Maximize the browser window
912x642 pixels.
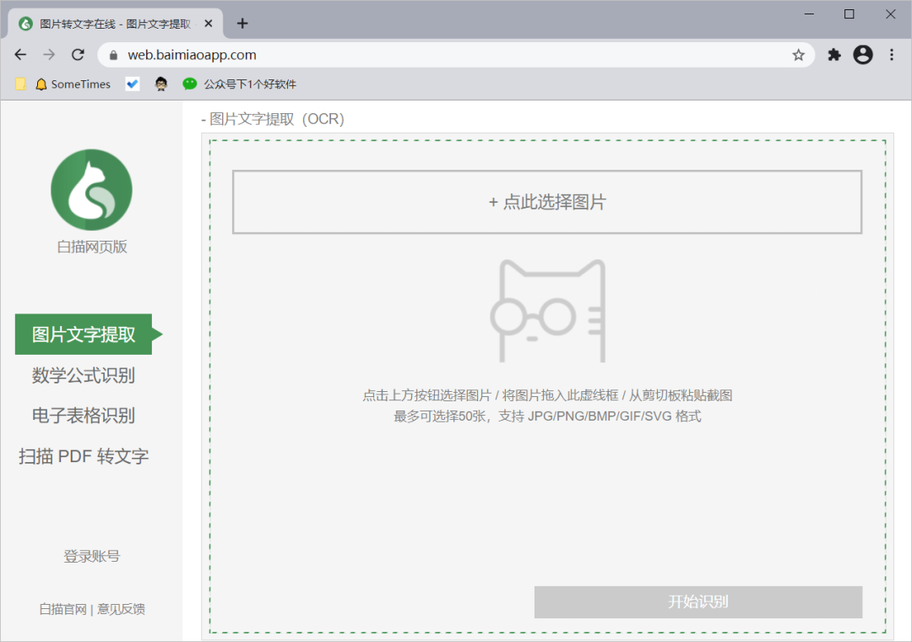(850, 14)
